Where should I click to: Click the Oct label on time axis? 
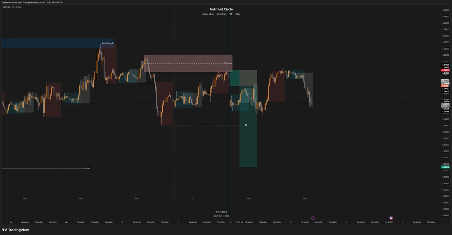(x=66, y=222)
